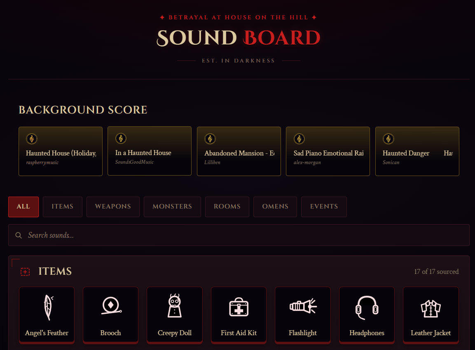Trigger the Creepy Doll icon
This screenshot has width=475, height=350.
[x=175, y=306]
